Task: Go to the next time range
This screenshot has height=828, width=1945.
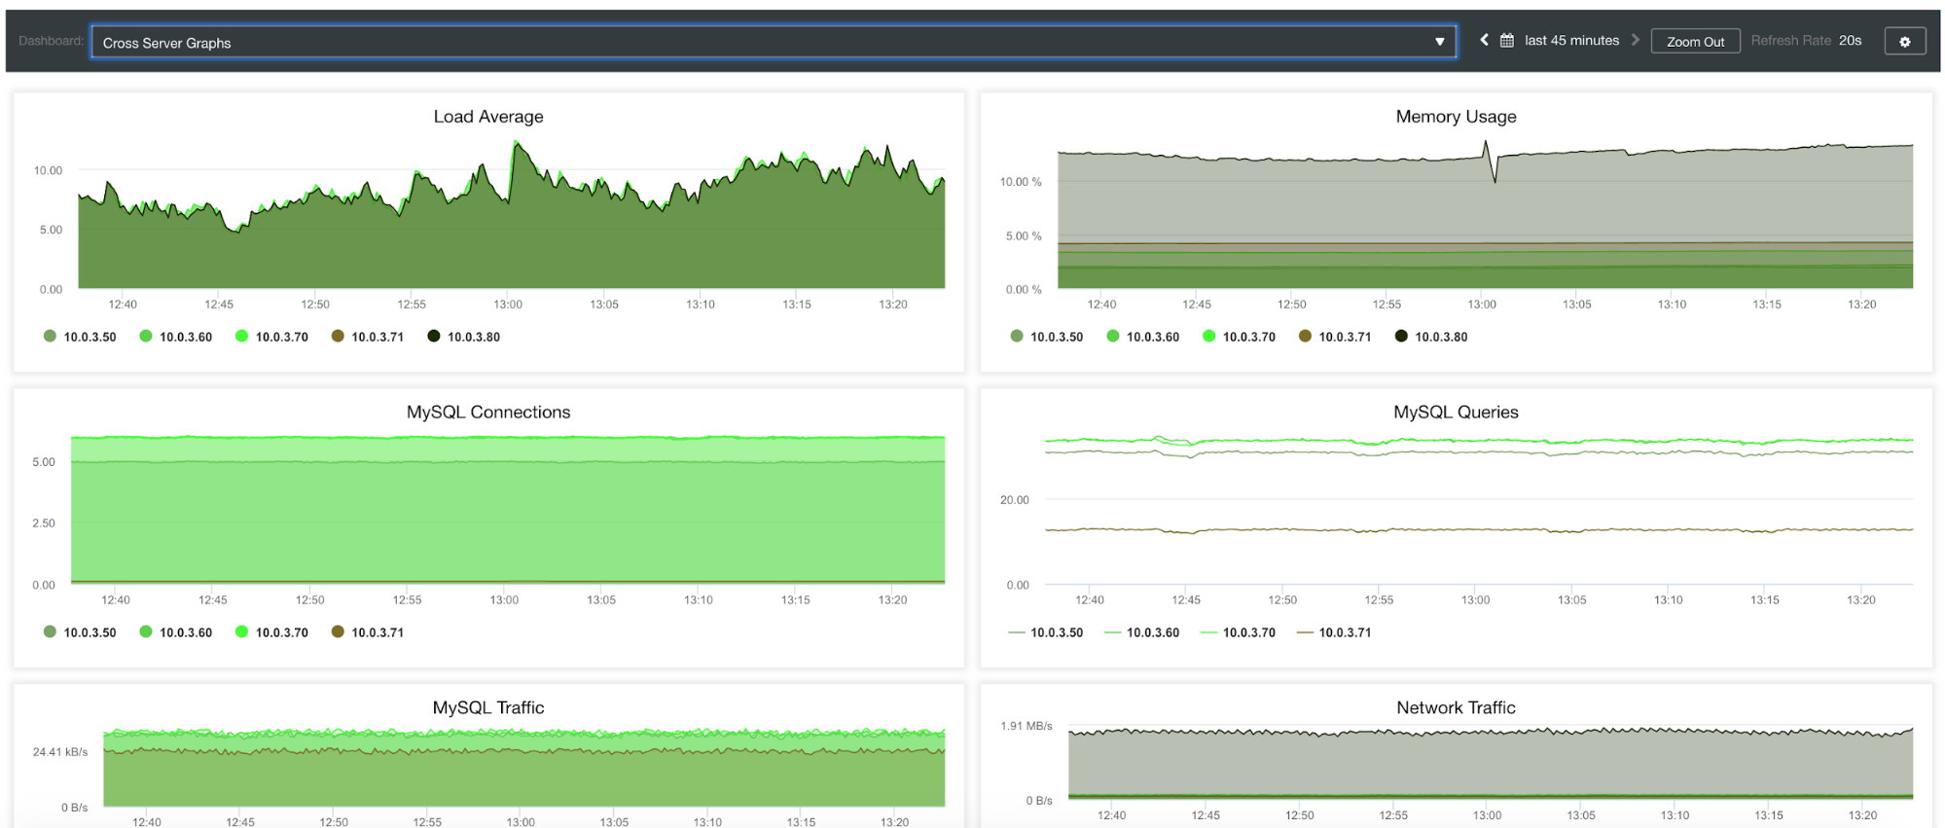Action: coord(1636,40)
